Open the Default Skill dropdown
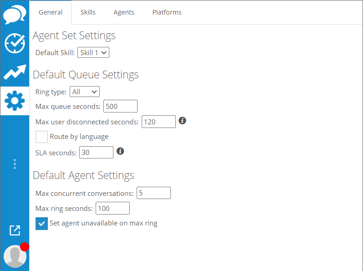 click(93, 53)
